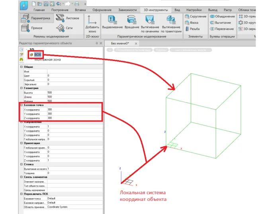Click the 3D circular array icon
274x214 pixels.
click(x=241, y=23)
